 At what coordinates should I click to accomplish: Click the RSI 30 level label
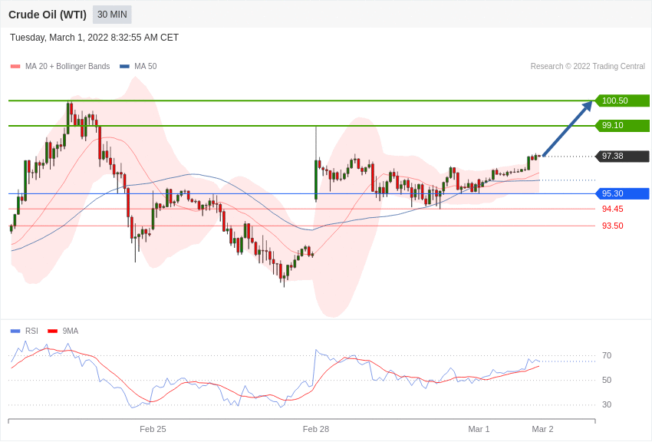[607, 404]
